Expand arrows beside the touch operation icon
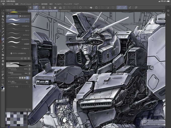This screenshot has height=128, width=171. click(x=39, y=8)
